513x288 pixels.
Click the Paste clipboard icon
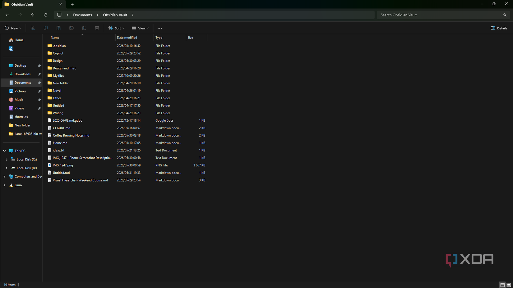click(x=58, y=28)
